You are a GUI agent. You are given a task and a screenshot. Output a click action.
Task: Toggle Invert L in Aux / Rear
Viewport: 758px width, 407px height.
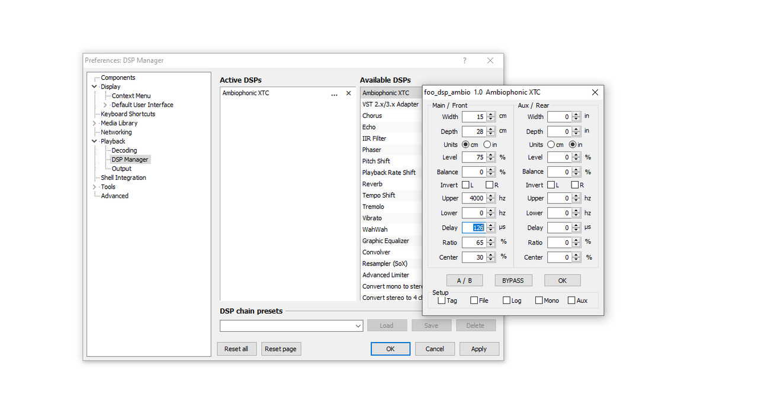click(x=551, y=185)
